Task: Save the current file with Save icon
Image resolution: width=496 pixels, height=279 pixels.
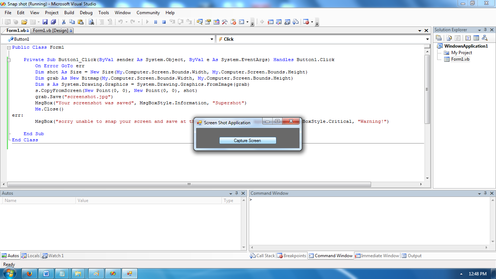Action: (x=45, y=22)
